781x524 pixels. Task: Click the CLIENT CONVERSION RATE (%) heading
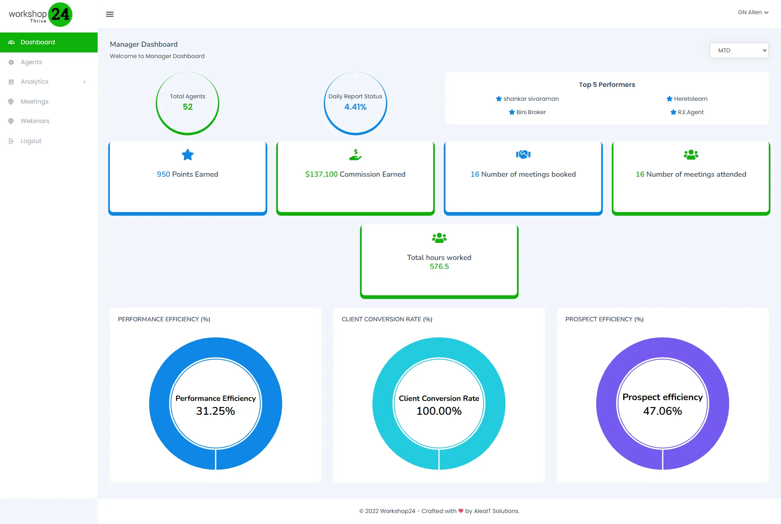pyautogui.click(x=387, y=319)
